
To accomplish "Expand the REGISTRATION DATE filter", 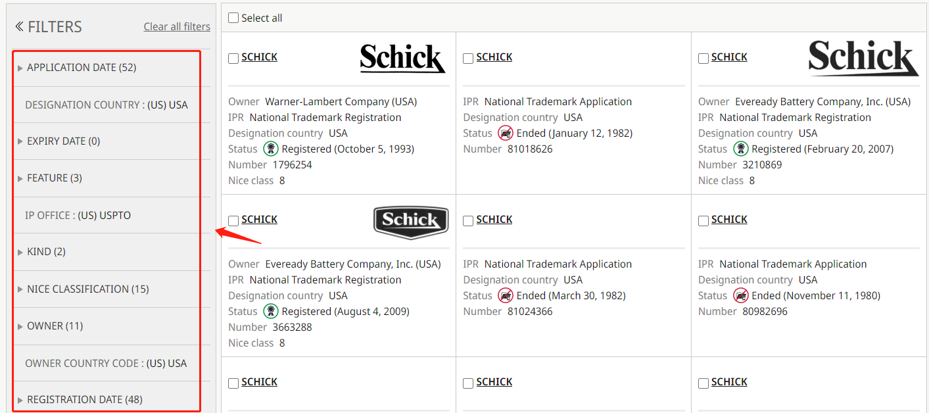I will 84,399.
